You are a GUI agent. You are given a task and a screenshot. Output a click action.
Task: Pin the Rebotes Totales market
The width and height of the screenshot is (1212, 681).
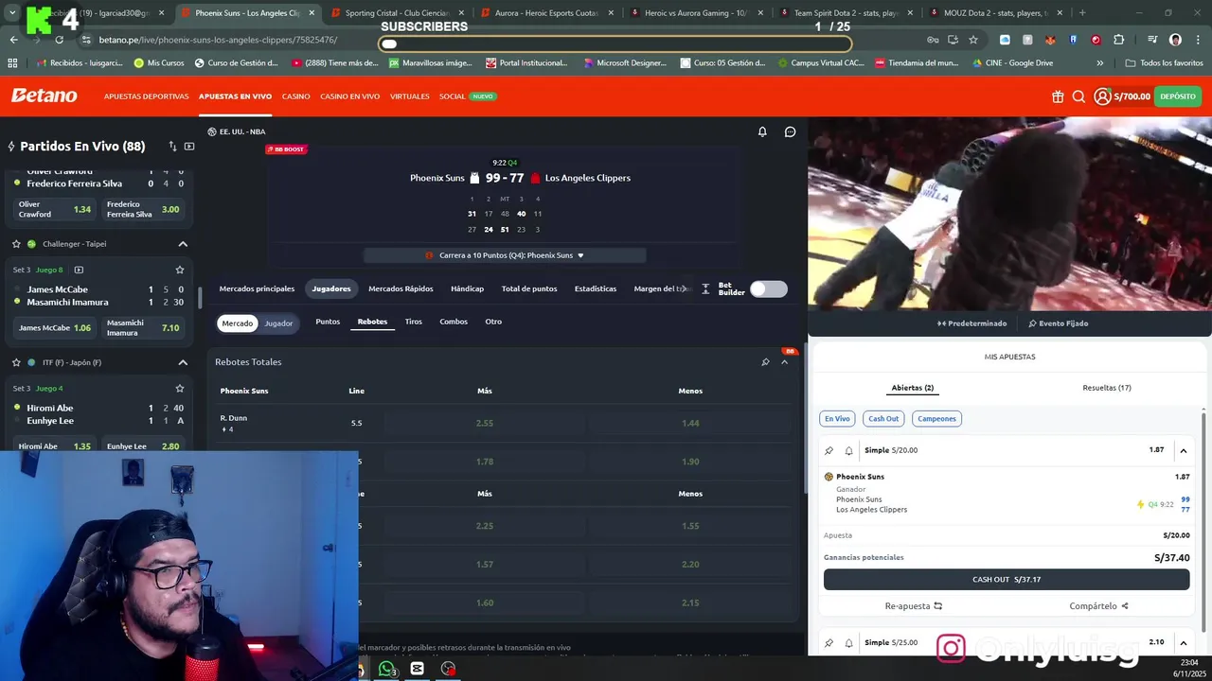pyautogui.click(x=765, y=362)
